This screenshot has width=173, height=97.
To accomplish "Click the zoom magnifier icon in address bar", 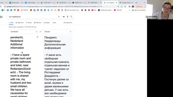I will pos(118,6).
